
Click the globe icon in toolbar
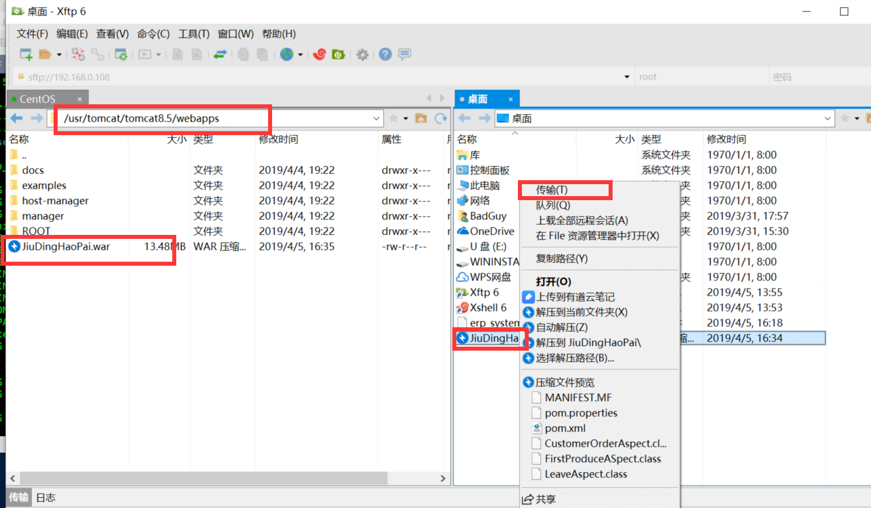287,55
